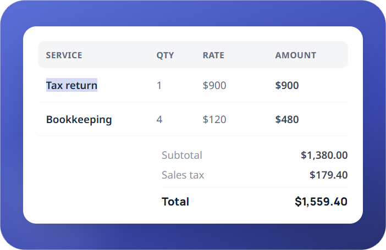Image resolution: width=386 pixels, height=250 pixels.
Task: Select the highlighted Tax return text
Action: pyautogui.click(x=71, y=85)
